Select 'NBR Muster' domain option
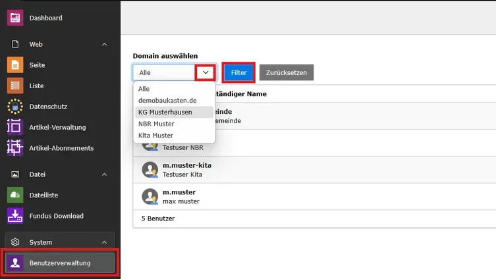This screenshot has width=496, height=279. [156, 124]
